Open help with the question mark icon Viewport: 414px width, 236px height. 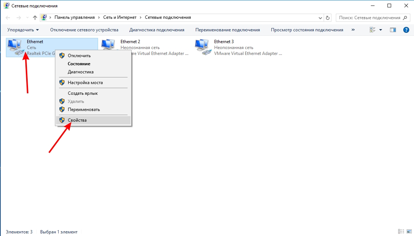[406, 30]
